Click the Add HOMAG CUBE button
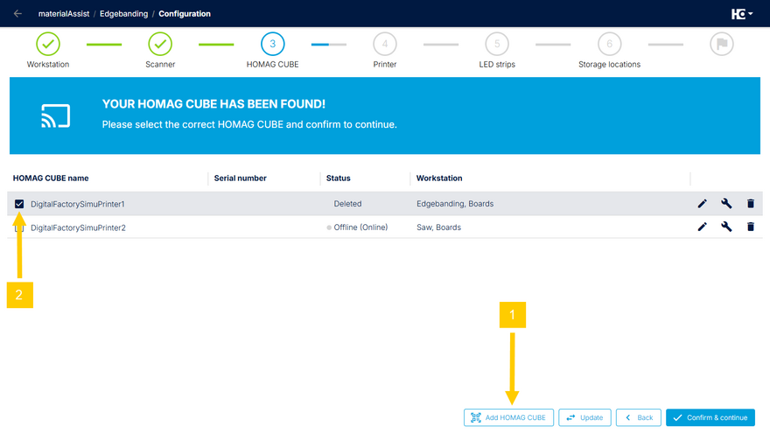Image resolution: width=770 pixels, height=434 pixels. click(508, 417)
